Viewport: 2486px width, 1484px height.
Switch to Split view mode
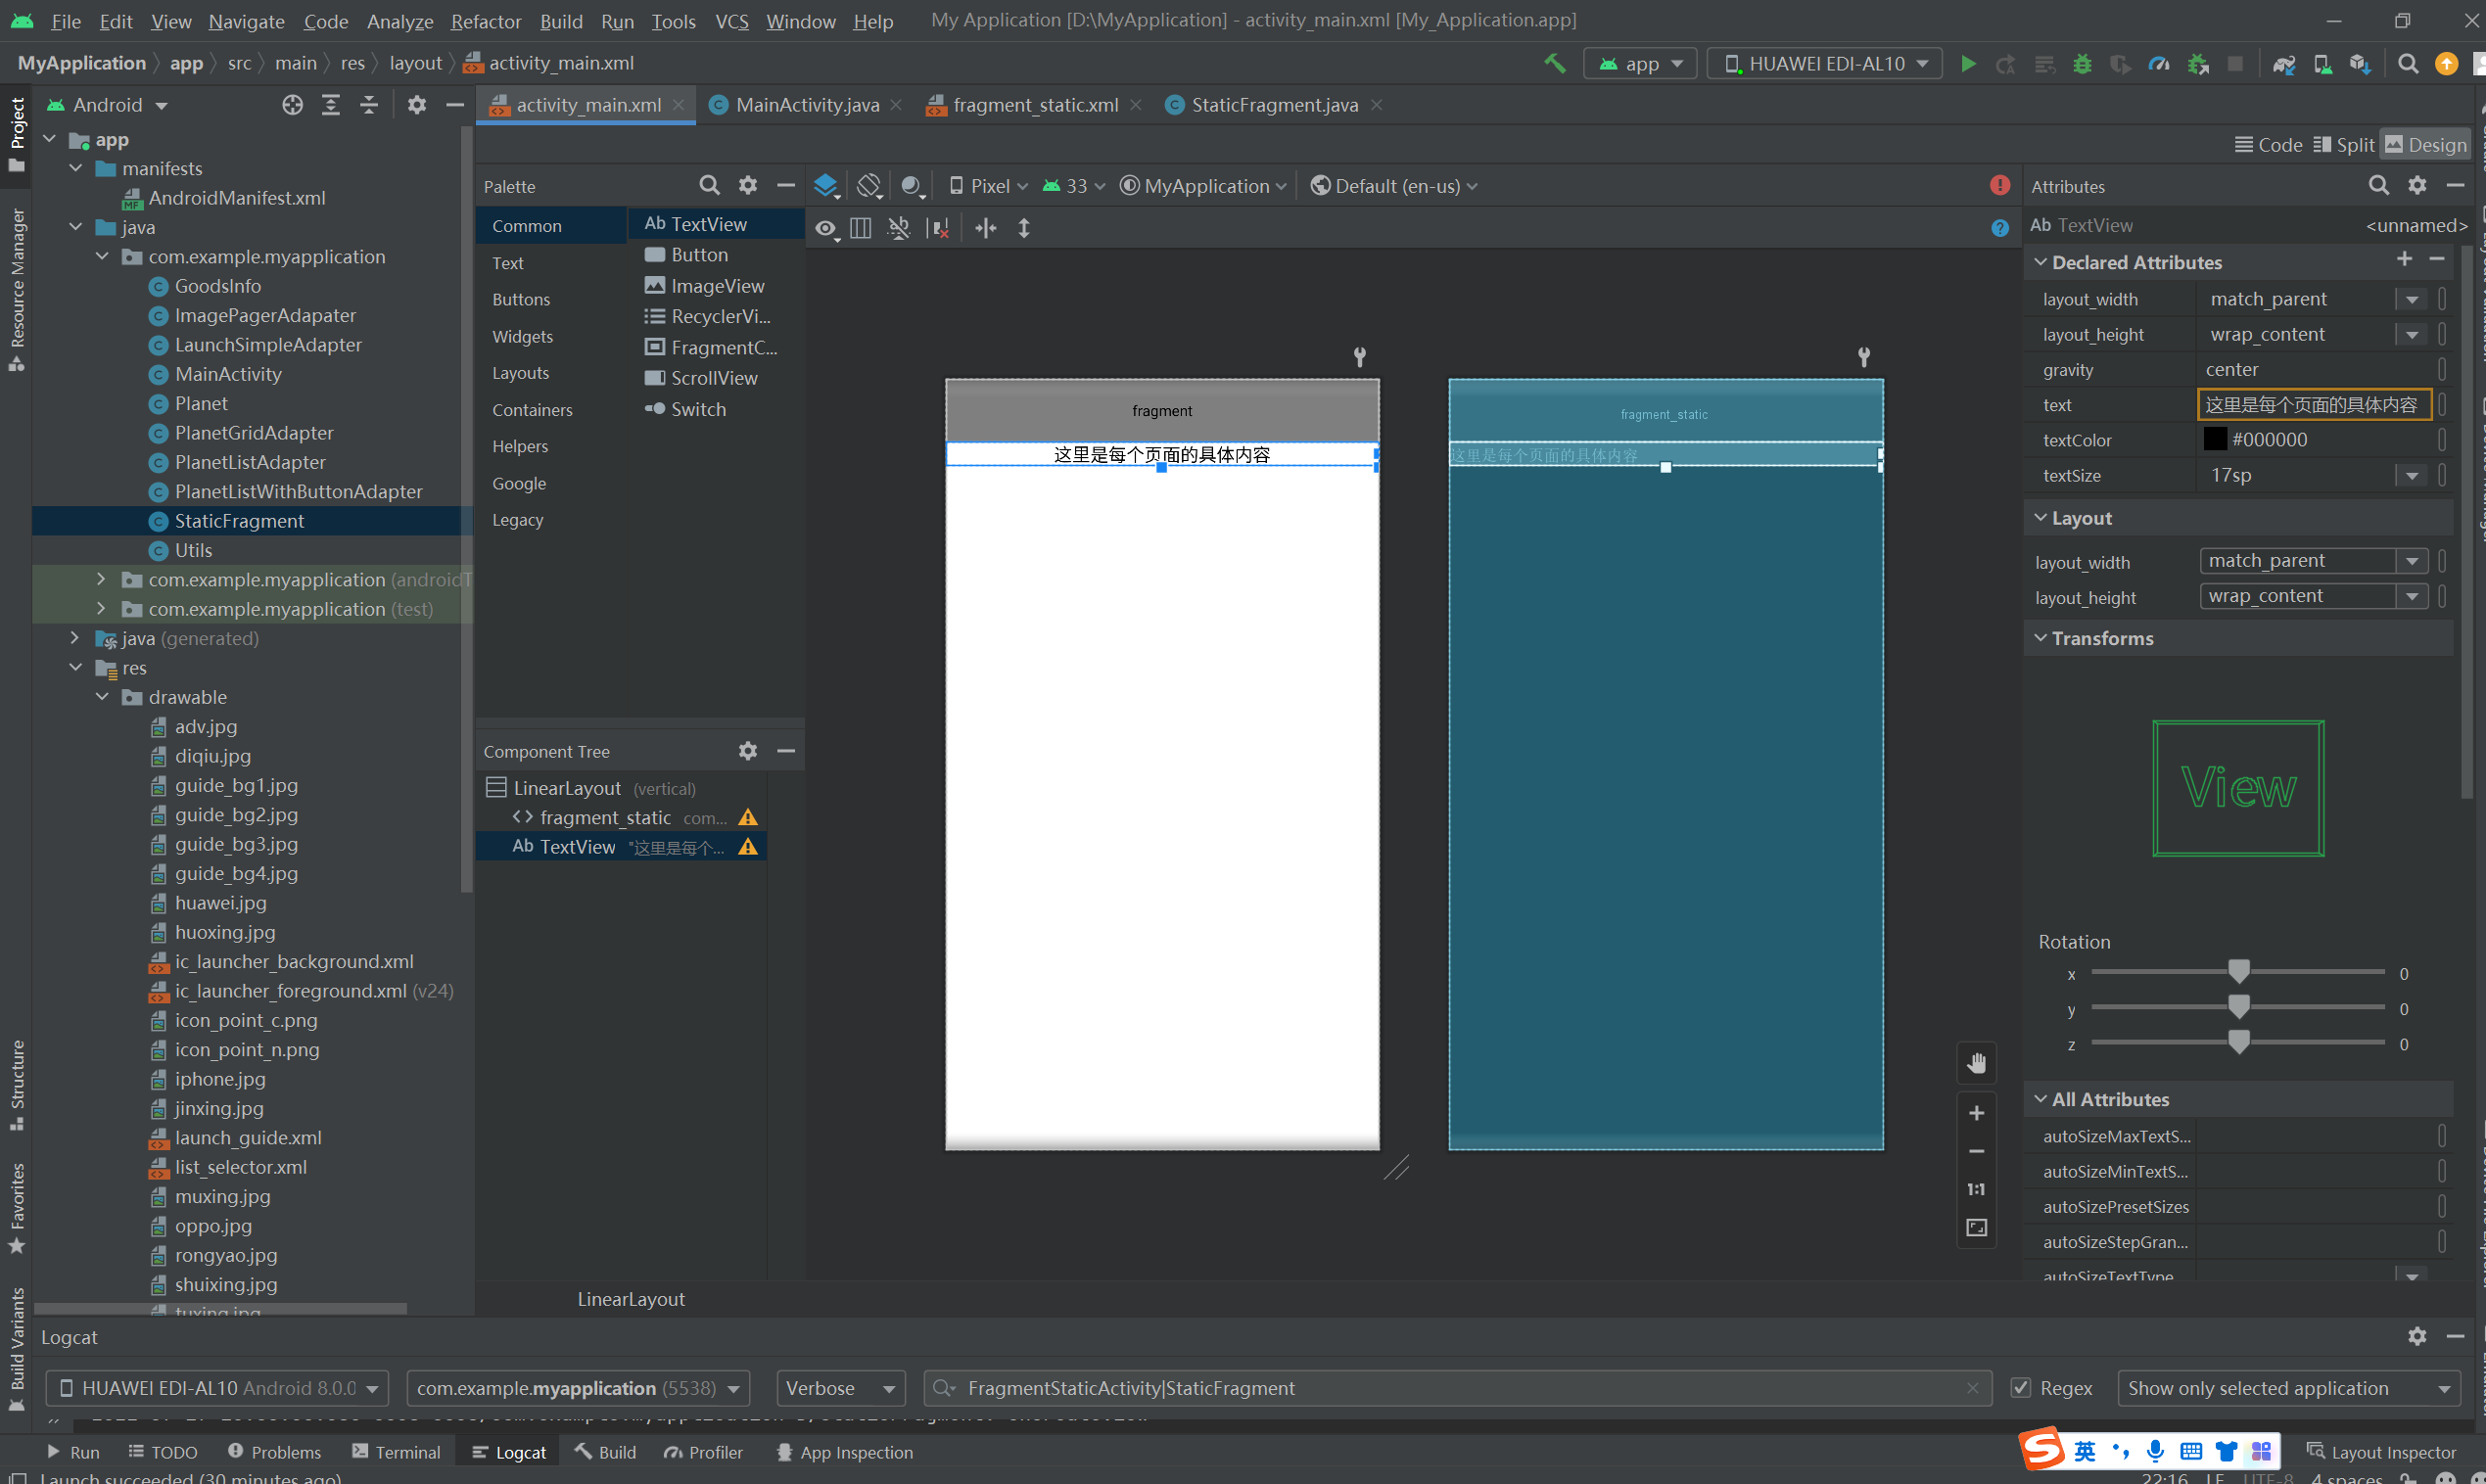coord(2343,145)
